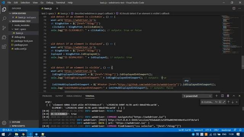Close the basic.js editor tab
The width and height of the screenshot is (244, 137).
(57, 8)
